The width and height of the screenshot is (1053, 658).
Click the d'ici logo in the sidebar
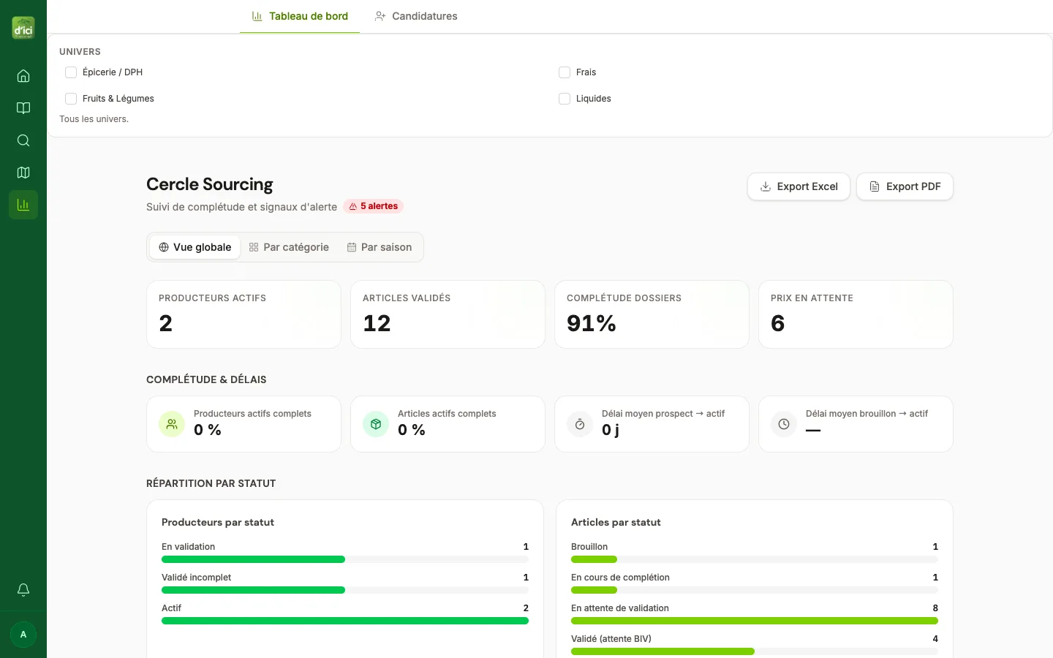pyautogui.click(x=23, y=28)
